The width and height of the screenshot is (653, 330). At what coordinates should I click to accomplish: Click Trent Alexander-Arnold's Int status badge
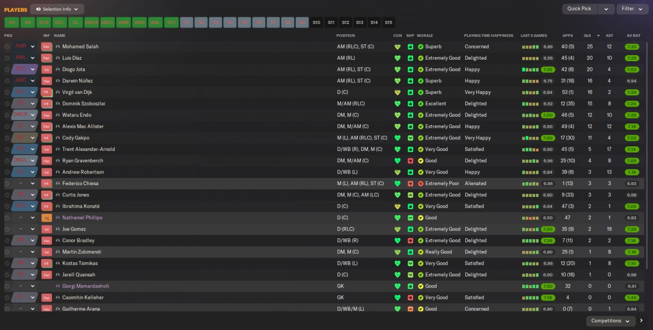coord(46,149)
